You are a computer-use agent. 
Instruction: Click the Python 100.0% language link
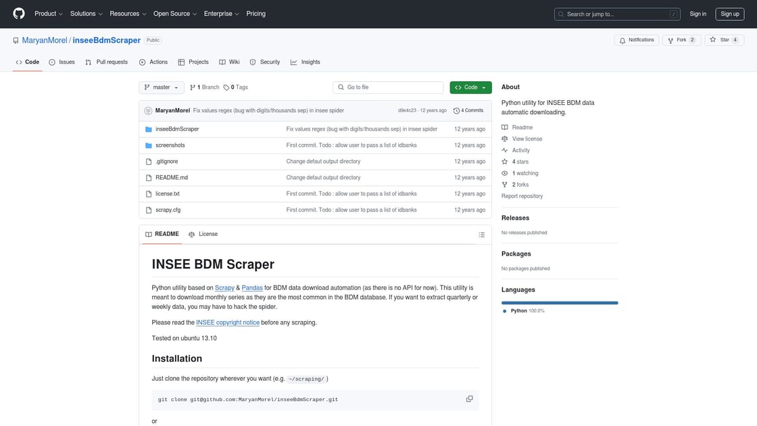click(x=524, y=310)
